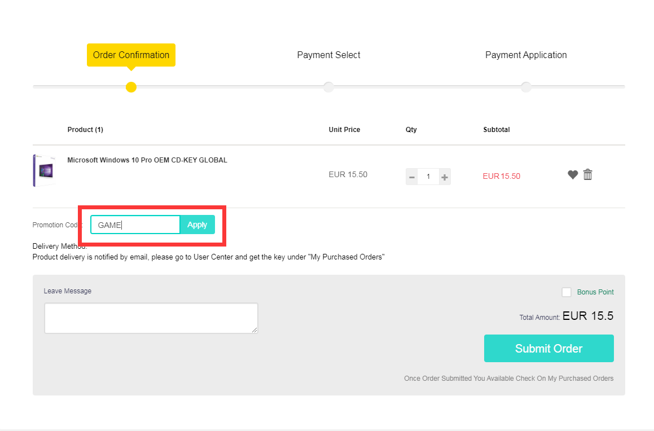Click inside the Leave Message text area

(x=151, y=318)
